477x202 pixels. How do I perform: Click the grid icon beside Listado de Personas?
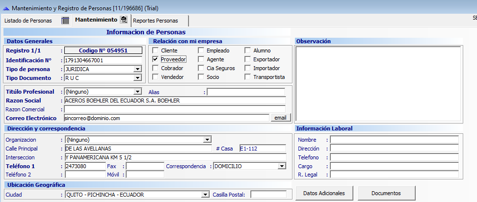point(65,21)
